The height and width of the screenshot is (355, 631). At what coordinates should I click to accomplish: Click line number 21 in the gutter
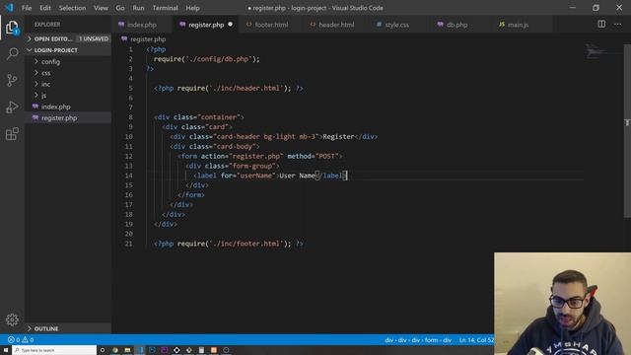pyautogui.click(x=128, y=244)
